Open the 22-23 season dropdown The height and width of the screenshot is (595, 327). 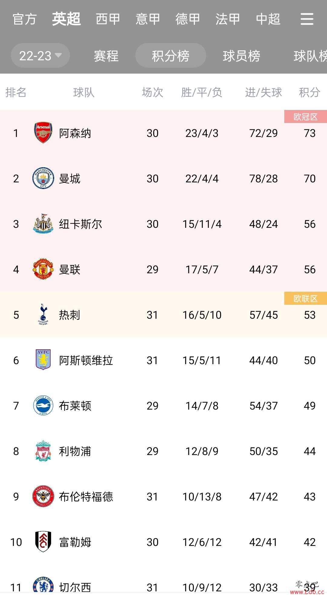(x=40, y=56)
